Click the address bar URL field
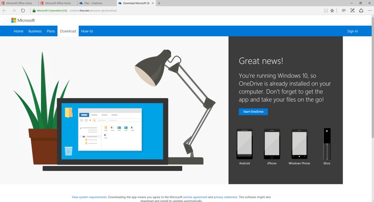374x202 pixels. [176, 11]
